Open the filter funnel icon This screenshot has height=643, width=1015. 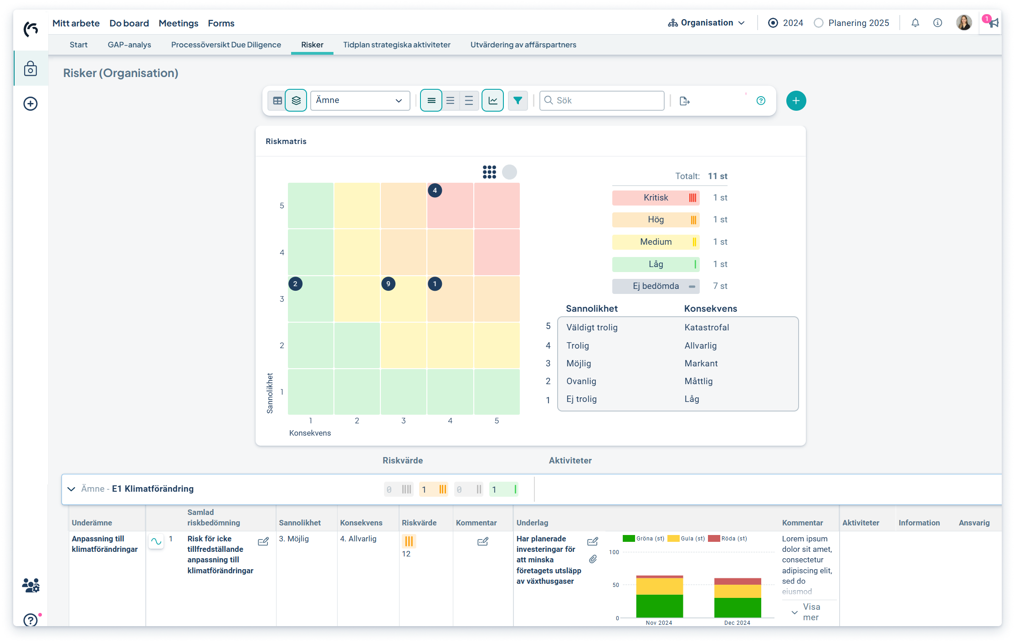[518, 101]
